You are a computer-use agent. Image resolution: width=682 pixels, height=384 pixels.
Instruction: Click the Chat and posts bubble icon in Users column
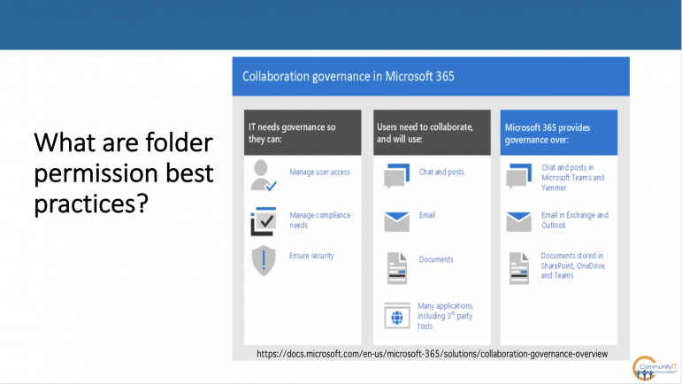(x=396, y=176)
